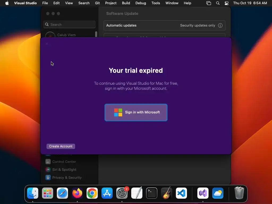Viewport: 272px width, 204px height.
Task: Open the Git menu
Action: pos(97,3)
